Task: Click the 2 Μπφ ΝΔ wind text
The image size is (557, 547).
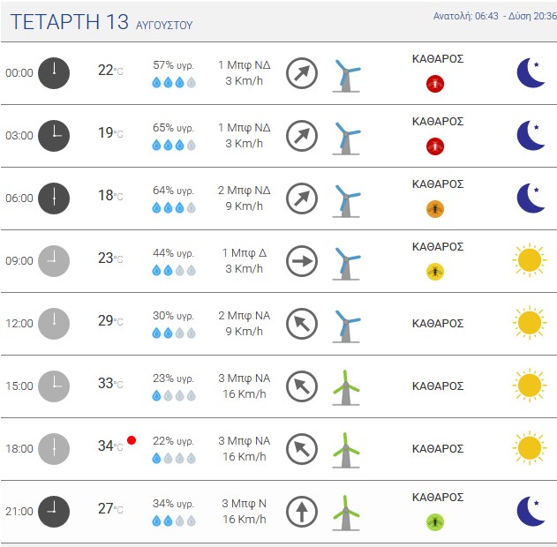Action: click(244, 191)
